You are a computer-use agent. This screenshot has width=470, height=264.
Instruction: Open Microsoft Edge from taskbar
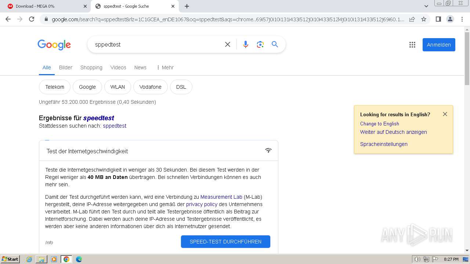pyautogui.click(x=79, y=259)
